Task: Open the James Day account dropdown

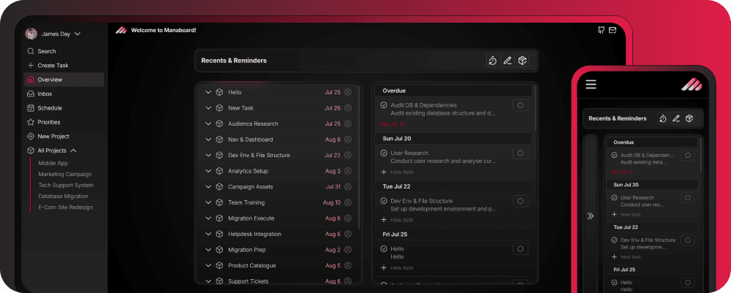Action: tap(78, 34)
